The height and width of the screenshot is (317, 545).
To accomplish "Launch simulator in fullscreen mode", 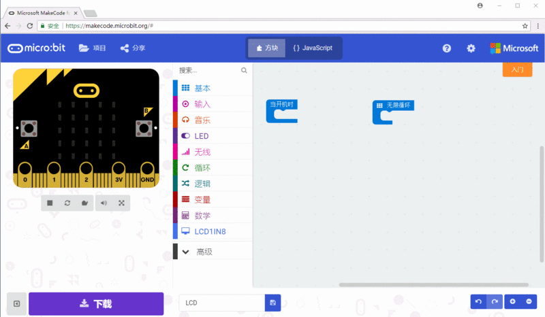I will 121,203.
